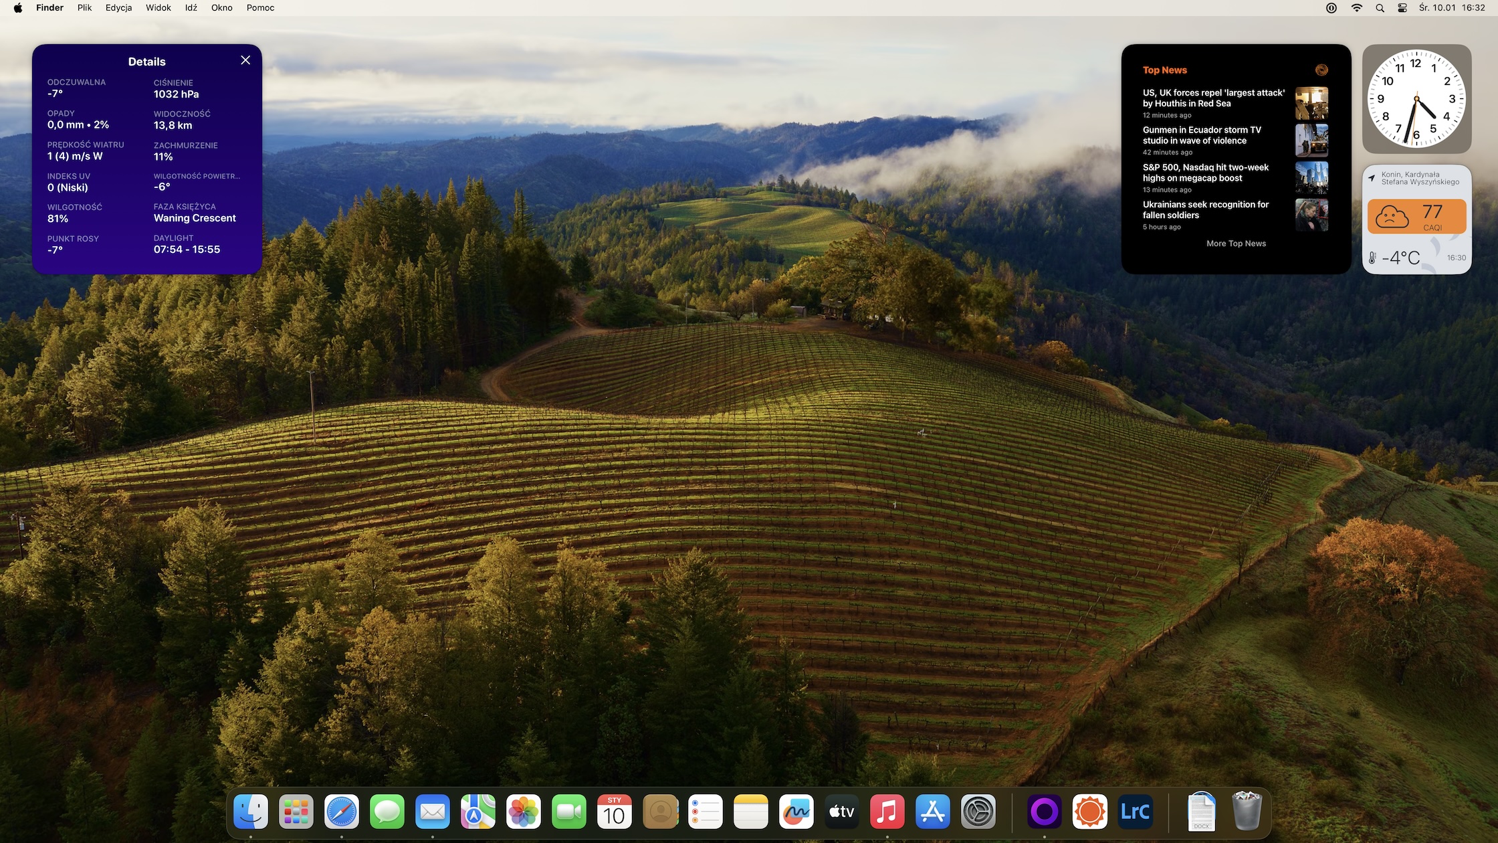The image size is (1498, 843).
Task: Open the Music app
Action: coord(887,812)
